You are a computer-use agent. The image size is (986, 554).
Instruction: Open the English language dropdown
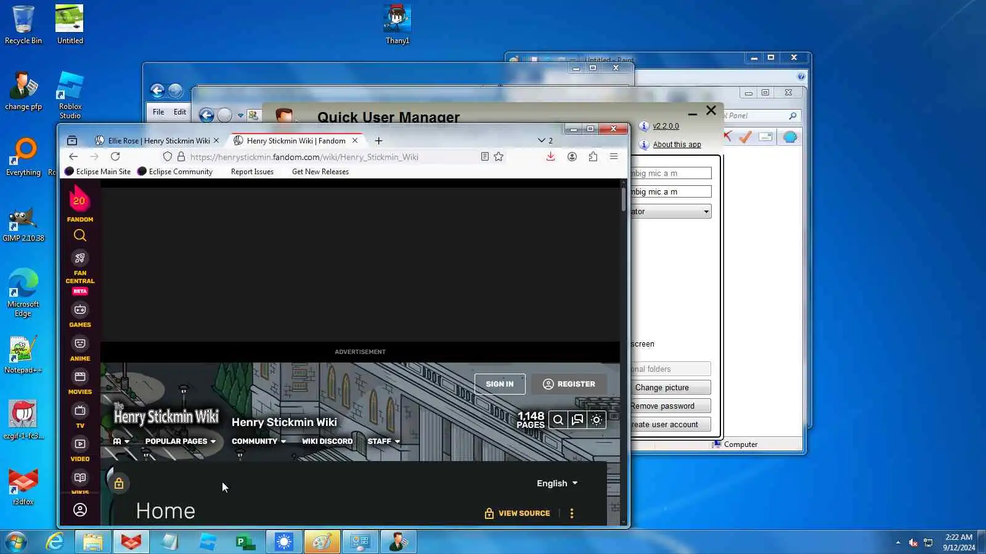click(557, 483)
